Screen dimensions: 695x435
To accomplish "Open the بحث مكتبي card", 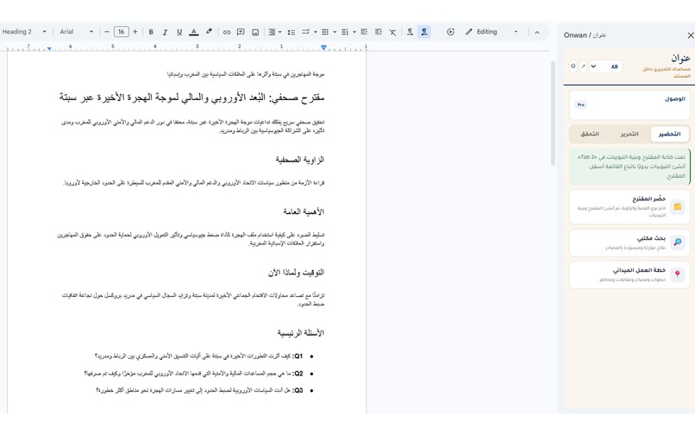I will pyautogui.click(x=629, y=243).
